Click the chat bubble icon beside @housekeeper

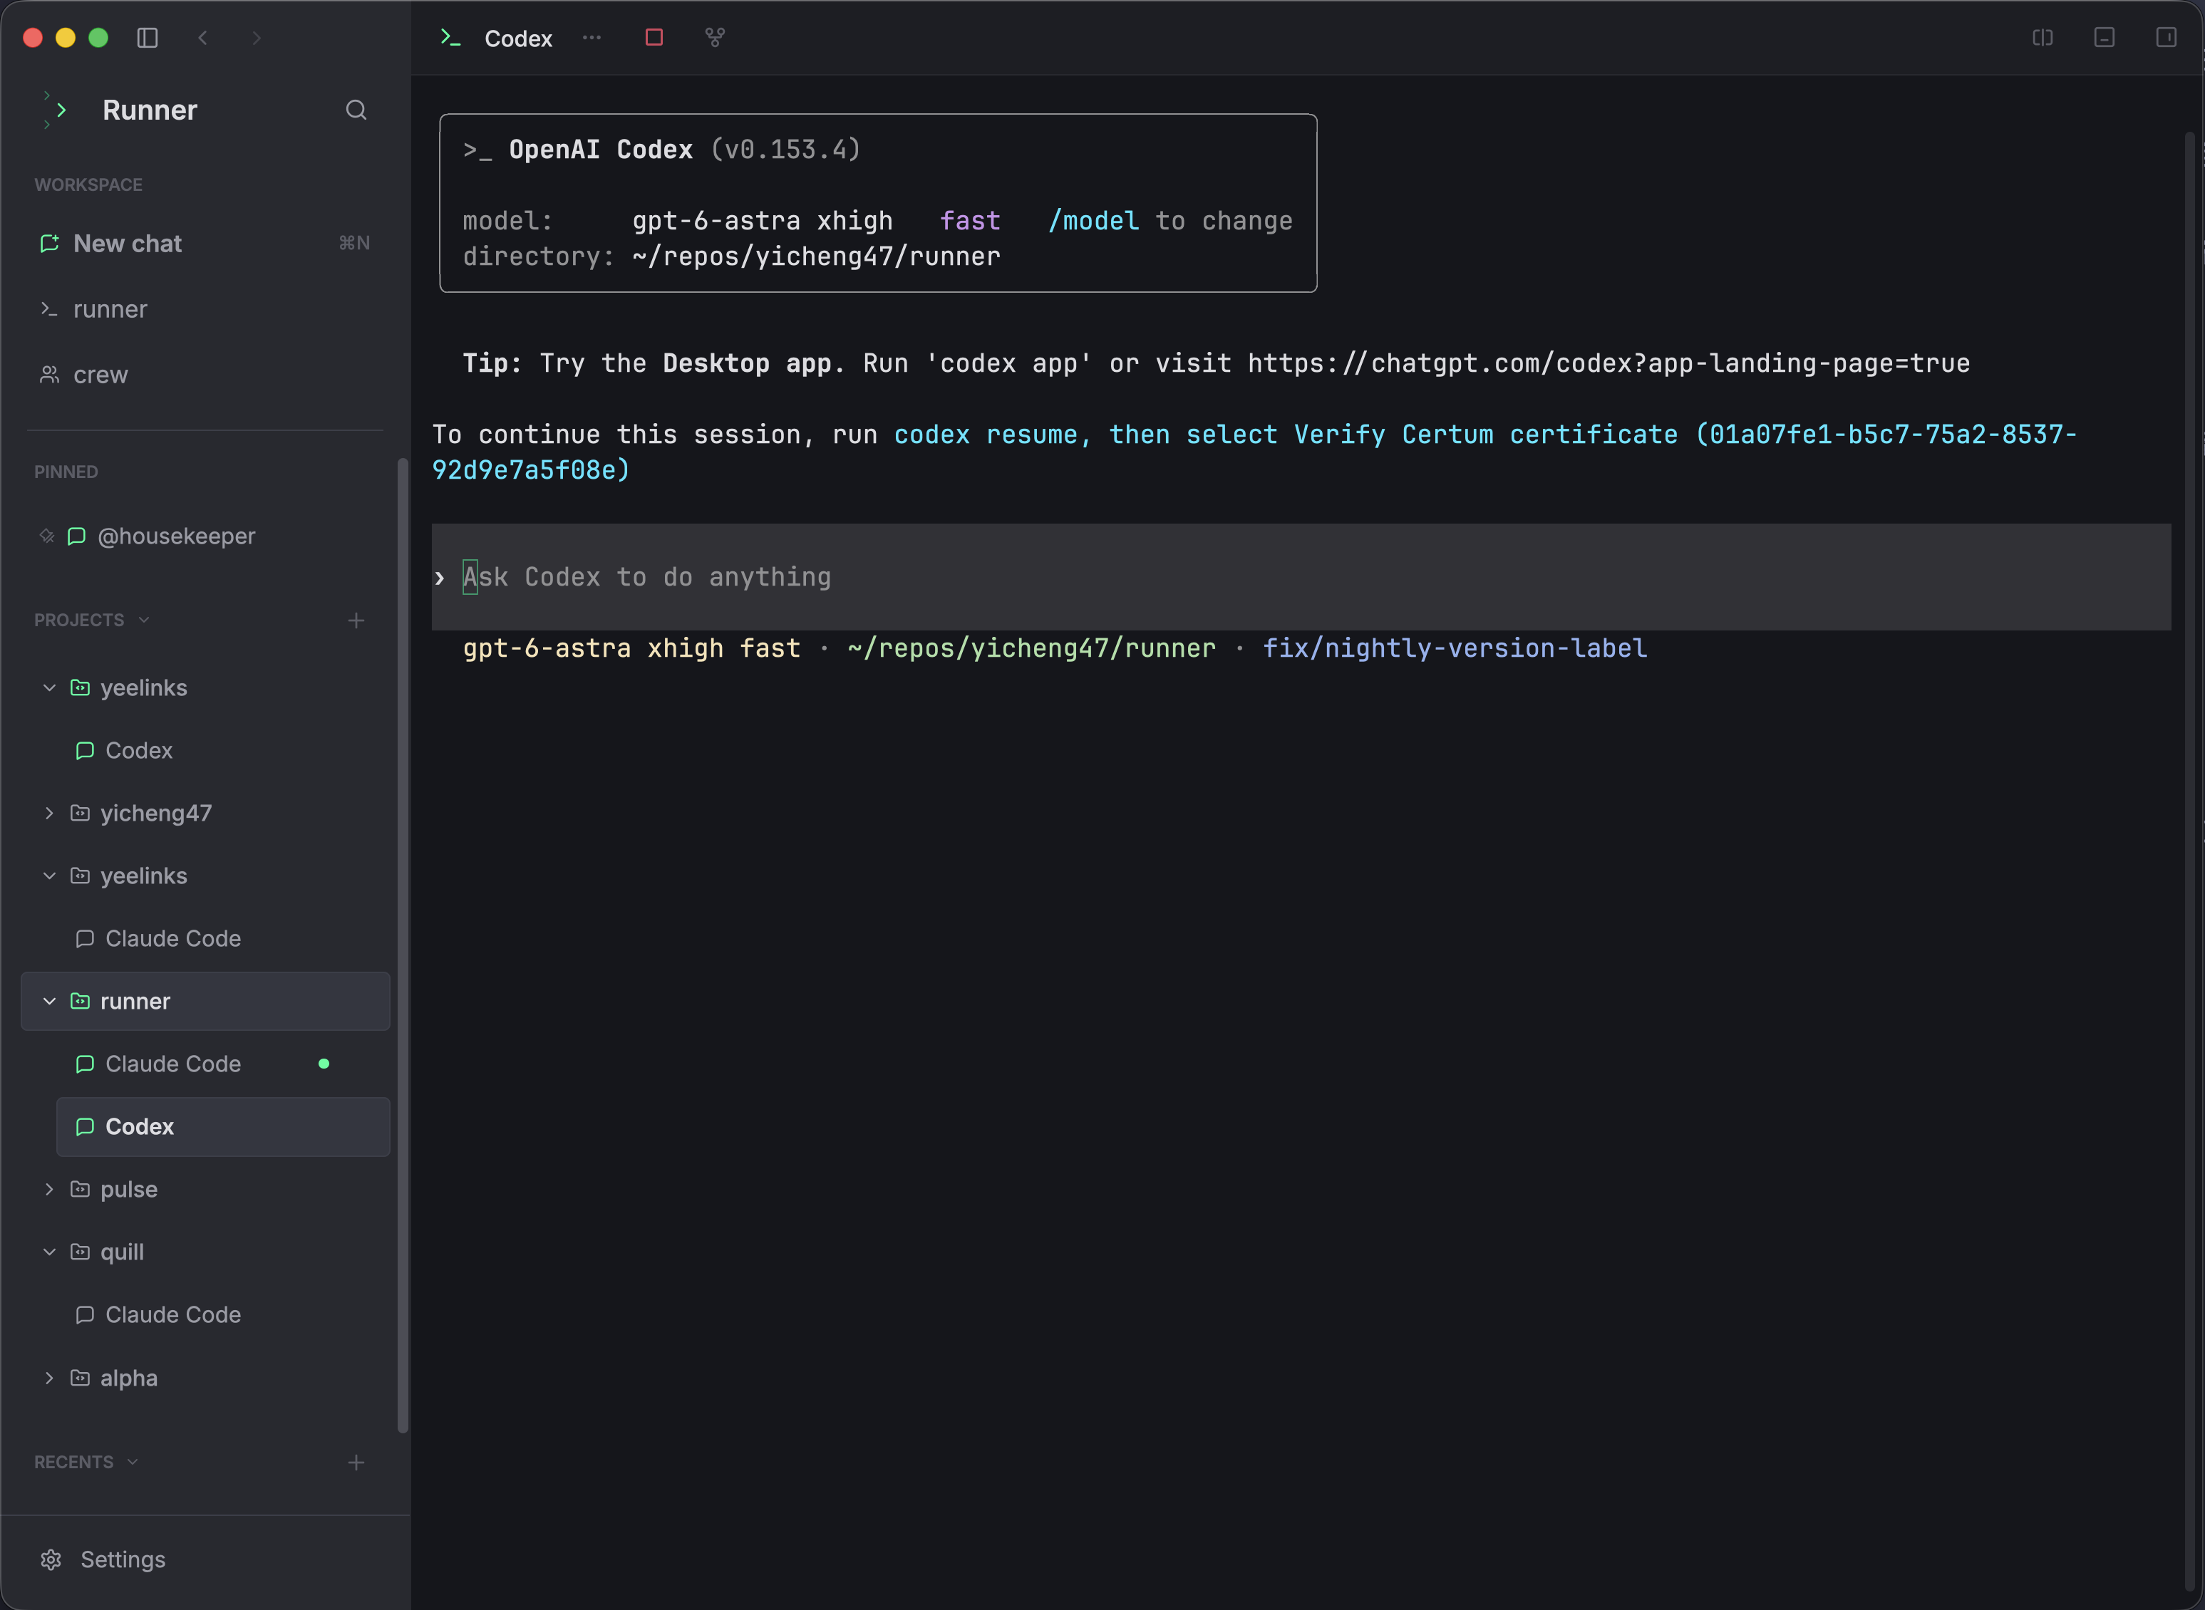(x=76, y=536)
